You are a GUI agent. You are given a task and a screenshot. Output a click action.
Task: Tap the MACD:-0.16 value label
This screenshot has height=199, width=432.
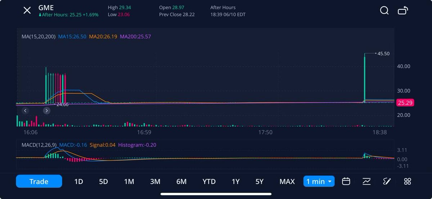click(x=73, y=145)
